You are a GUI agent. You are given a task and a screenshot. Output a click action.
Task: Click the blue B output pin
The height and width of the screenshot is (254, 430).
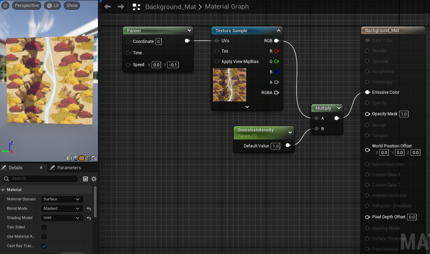point(276,72)
